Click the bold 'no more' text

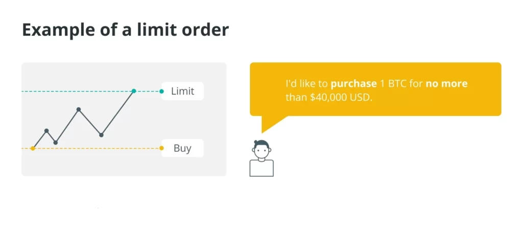446,83
